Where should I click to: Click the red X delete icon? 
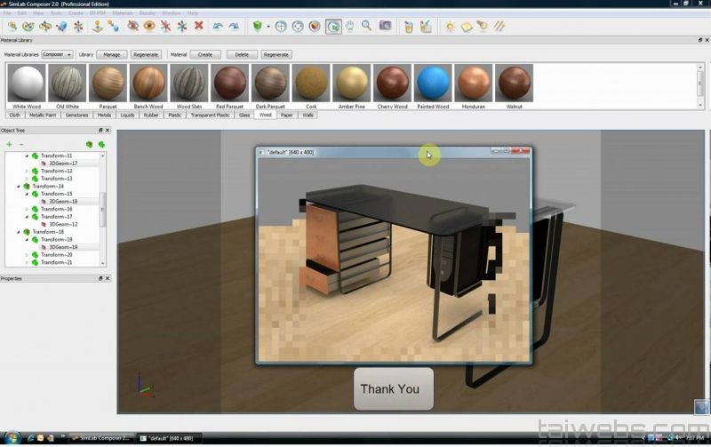pos(198,27)
